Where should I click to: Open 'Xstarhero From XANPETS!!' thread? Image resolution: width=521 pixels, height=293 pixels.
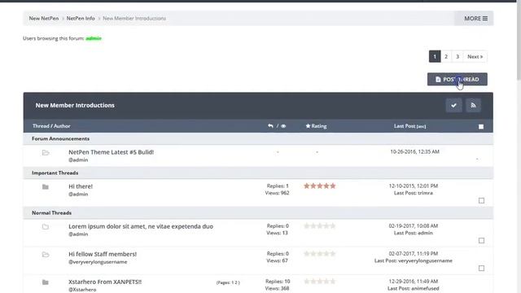pyautogui.click(x=105, y=282)
